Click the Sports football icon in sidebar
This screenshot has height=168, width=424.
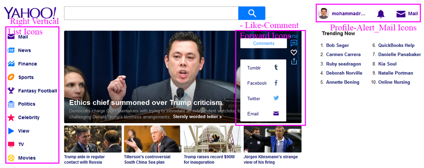point(11,77)
